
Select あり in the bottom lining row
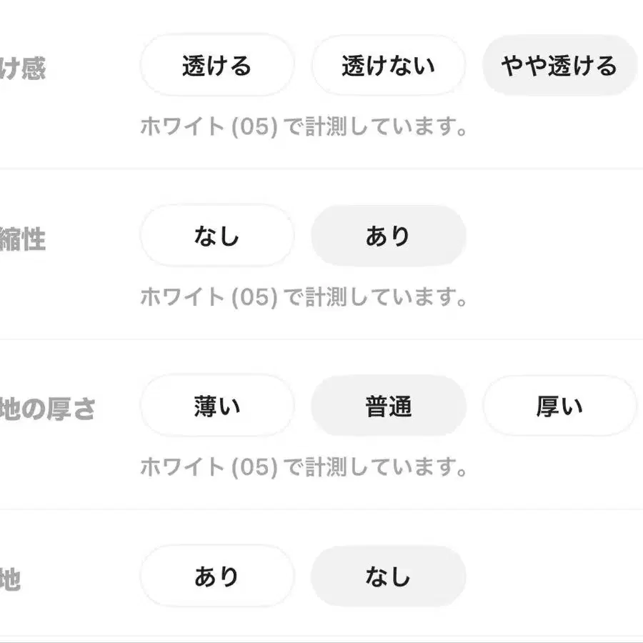point(217,576)
